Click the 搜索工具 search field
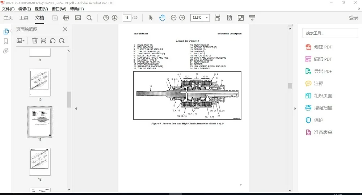This screenshot has width=362, height=195. click(x=330, y=33)
